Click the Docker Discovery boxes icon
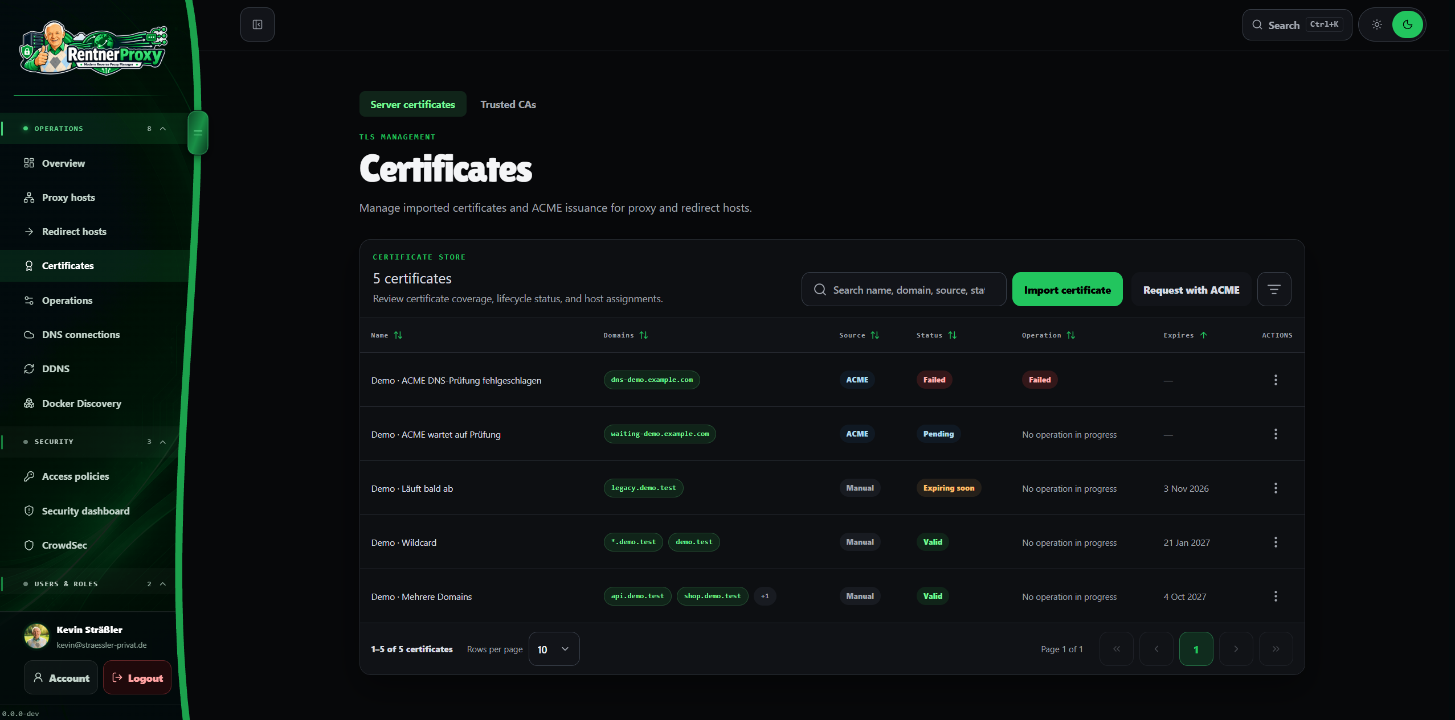1455x720 pixels. click(x=29, y=404)
